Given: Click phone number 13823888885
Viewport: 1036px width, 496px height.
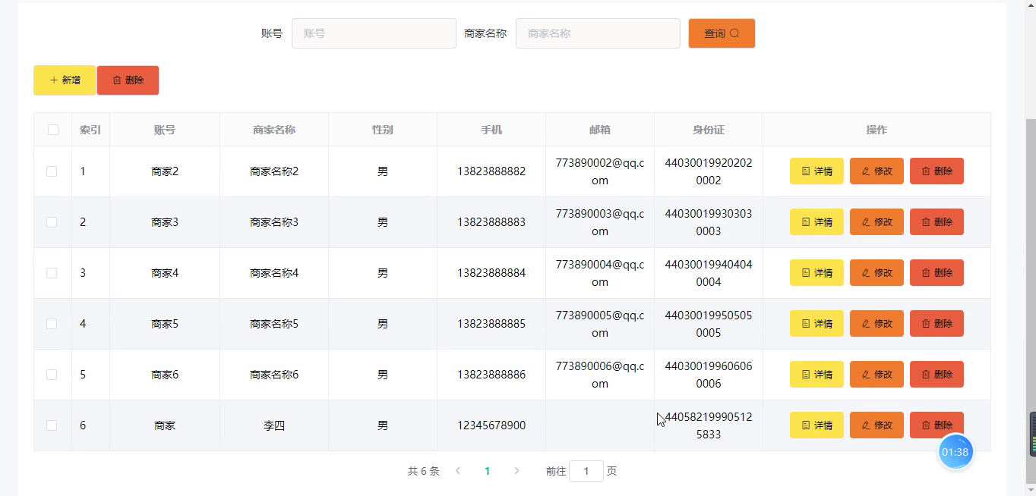Looking at the screenshot, I should 491,324.
